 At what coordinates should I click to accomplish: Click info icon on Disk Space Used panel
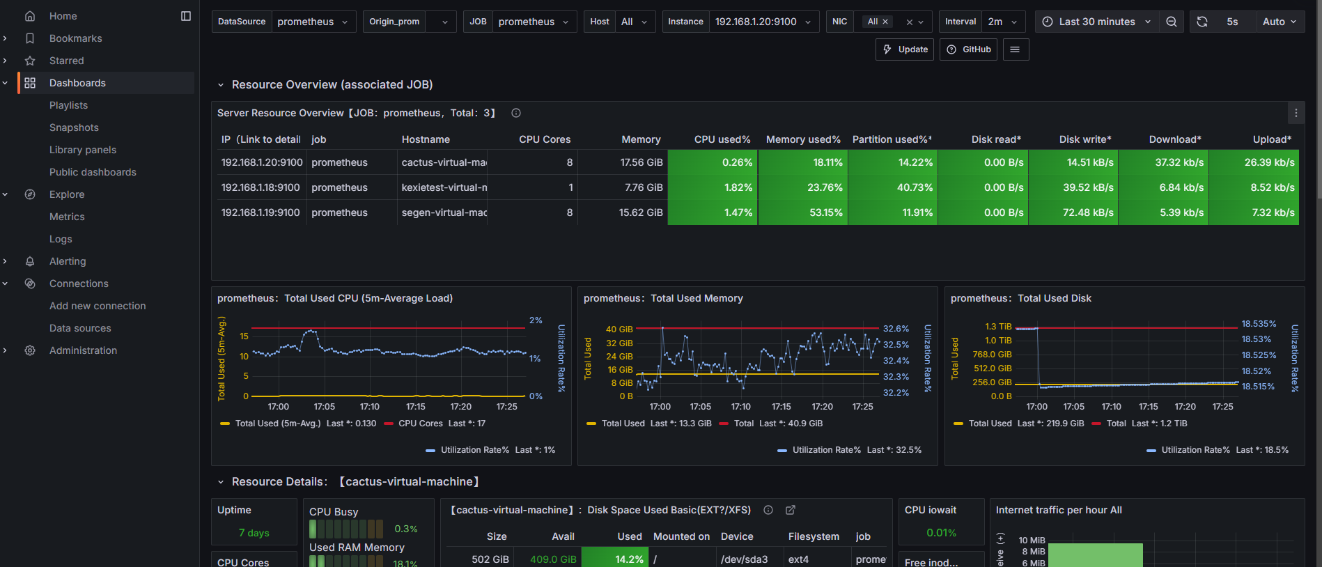pos(768,510)
